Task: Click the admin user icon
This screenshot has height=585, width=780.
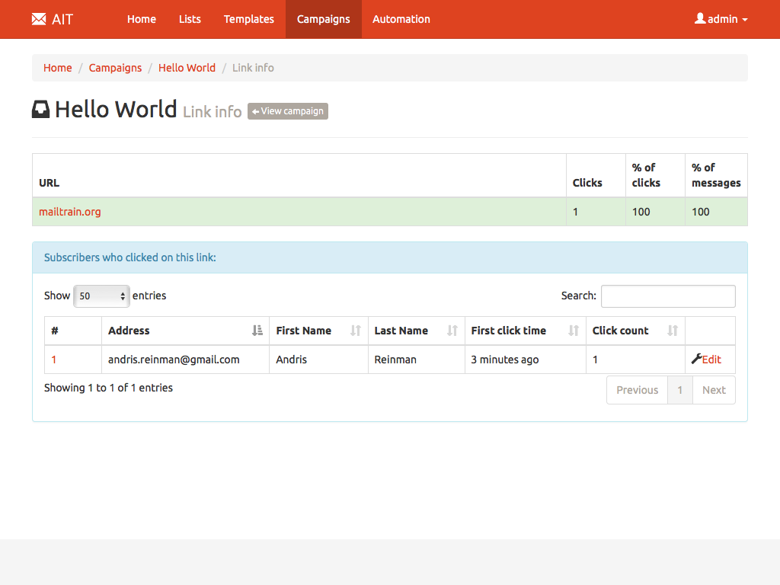Action: 700,18
